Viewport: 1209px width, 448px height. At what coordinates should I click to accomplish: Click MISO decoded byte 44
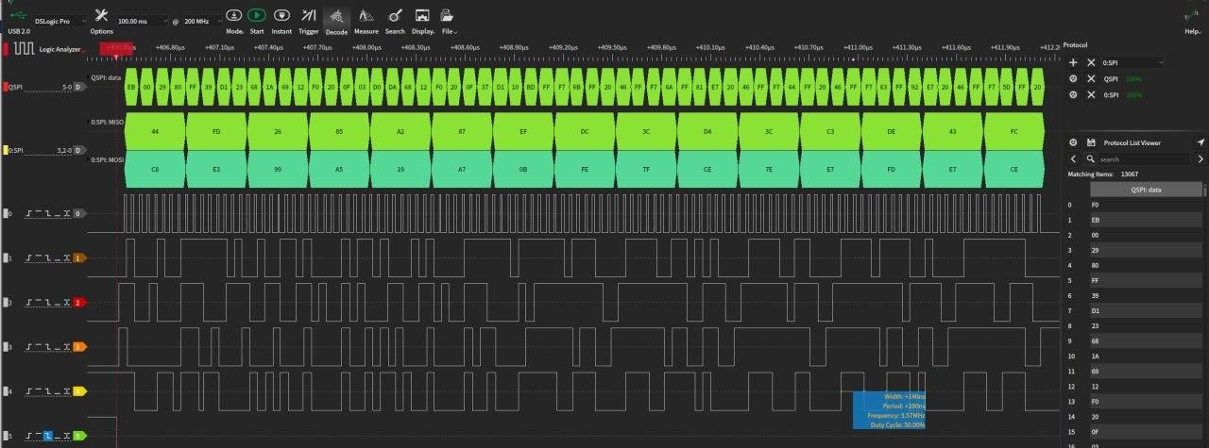(x=155, y=131)
